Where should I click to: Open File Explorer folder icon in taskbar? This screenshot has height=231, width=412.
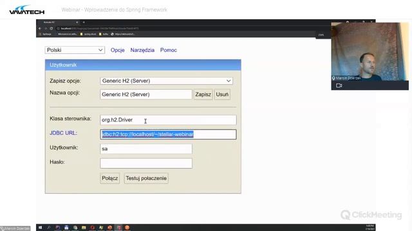tap(84, 228)
